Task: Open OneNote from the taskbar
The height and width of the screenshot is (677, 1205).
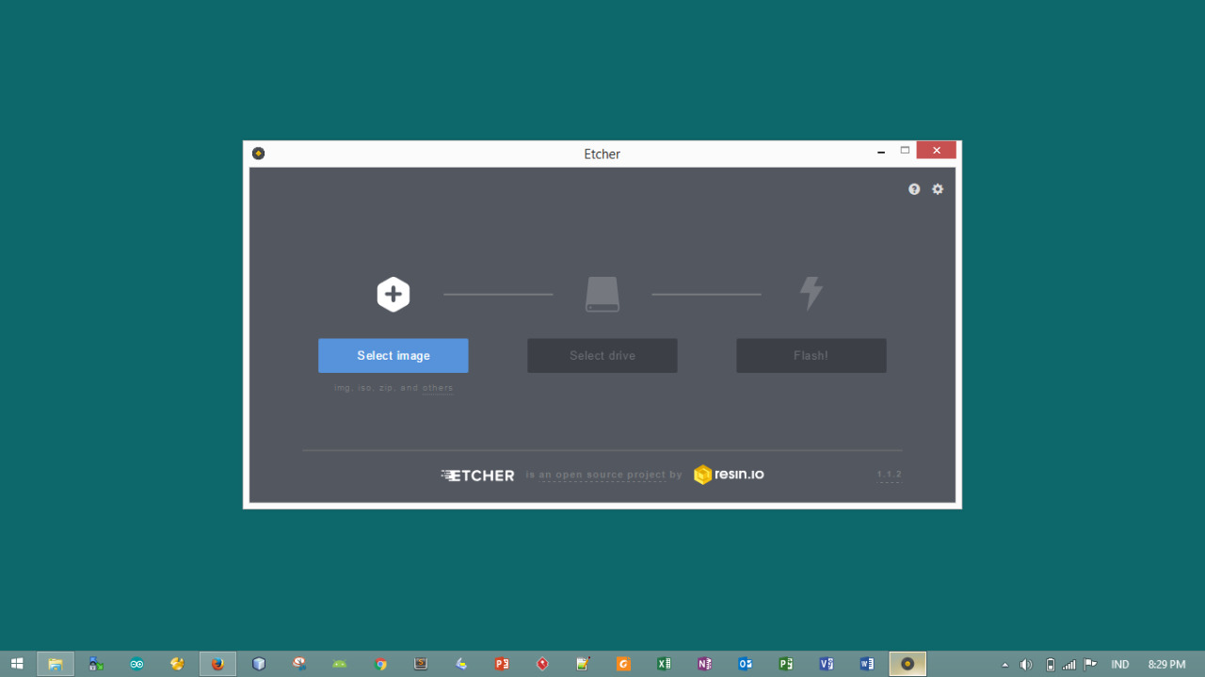Action: click(x=704, y=664)
